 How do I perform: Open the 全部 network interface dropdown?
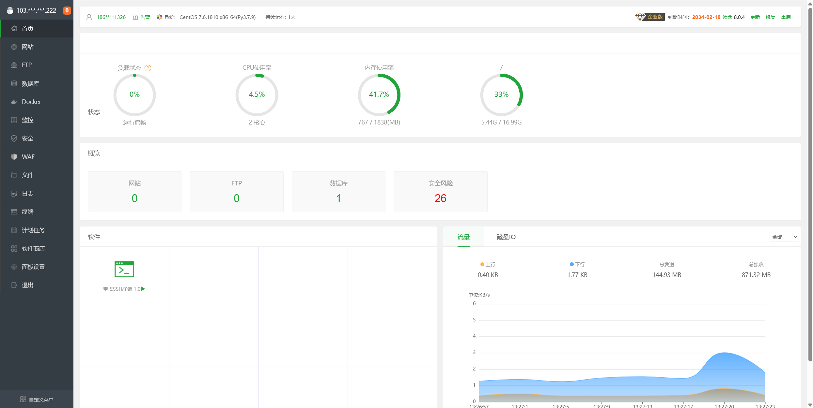point(784,237)
